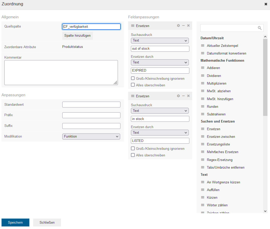Click the LISTED replacement text field
The height and width of the screenshot is (229, 270).
[160, 141]
